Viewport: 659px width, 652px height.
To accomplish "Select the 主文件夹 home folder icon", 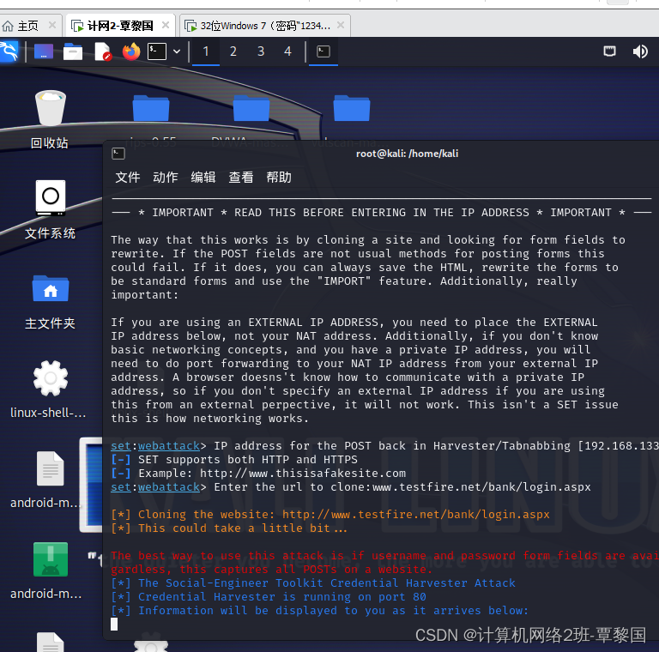I will click(50, 302).
